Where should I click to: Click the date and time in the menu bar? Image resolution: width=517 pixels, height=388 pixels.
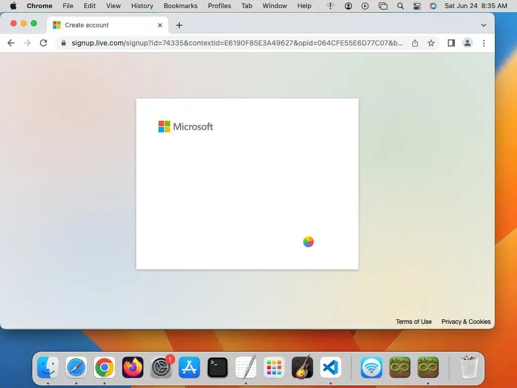(476, 6)
